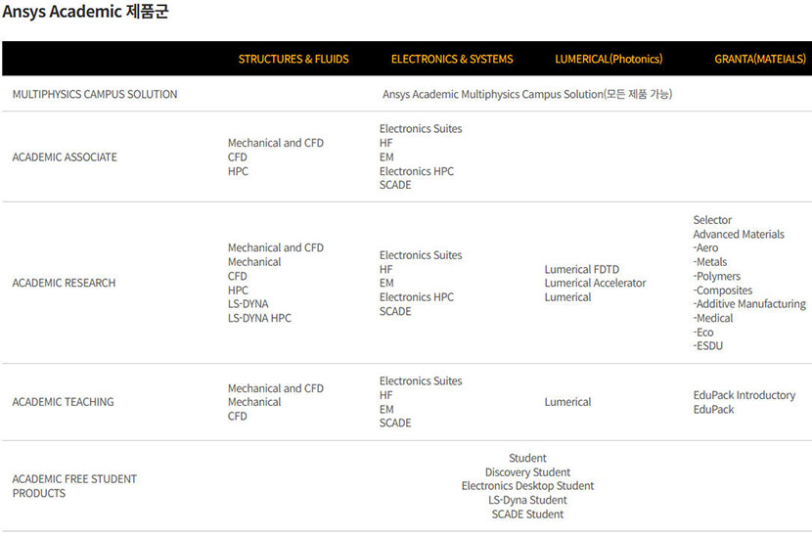Click LS-DYNA HPC in Academic Research row
This screenshot has width=812, height=536.
259,318
